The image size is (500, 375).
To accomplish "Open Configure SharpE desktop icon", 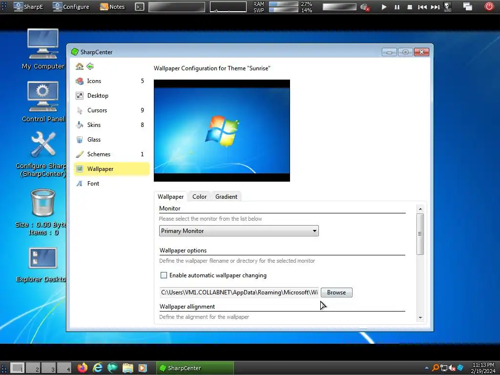I will [41, 154].
